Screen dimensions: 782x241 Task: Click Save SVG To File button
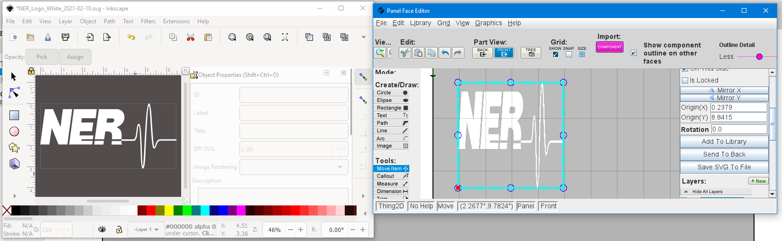click(x=724, y=167)
